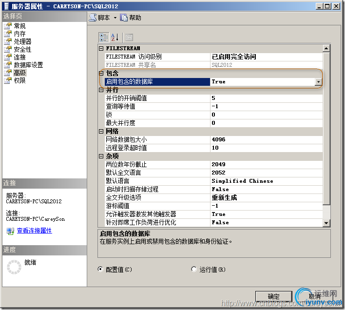
Task: Collapse the 并行 category
Action: tap(101, 90)
